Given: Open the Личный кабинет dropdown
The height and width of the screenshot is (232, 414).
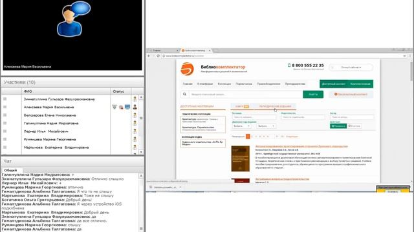Looking at the screenshot, I should [351, 67].
